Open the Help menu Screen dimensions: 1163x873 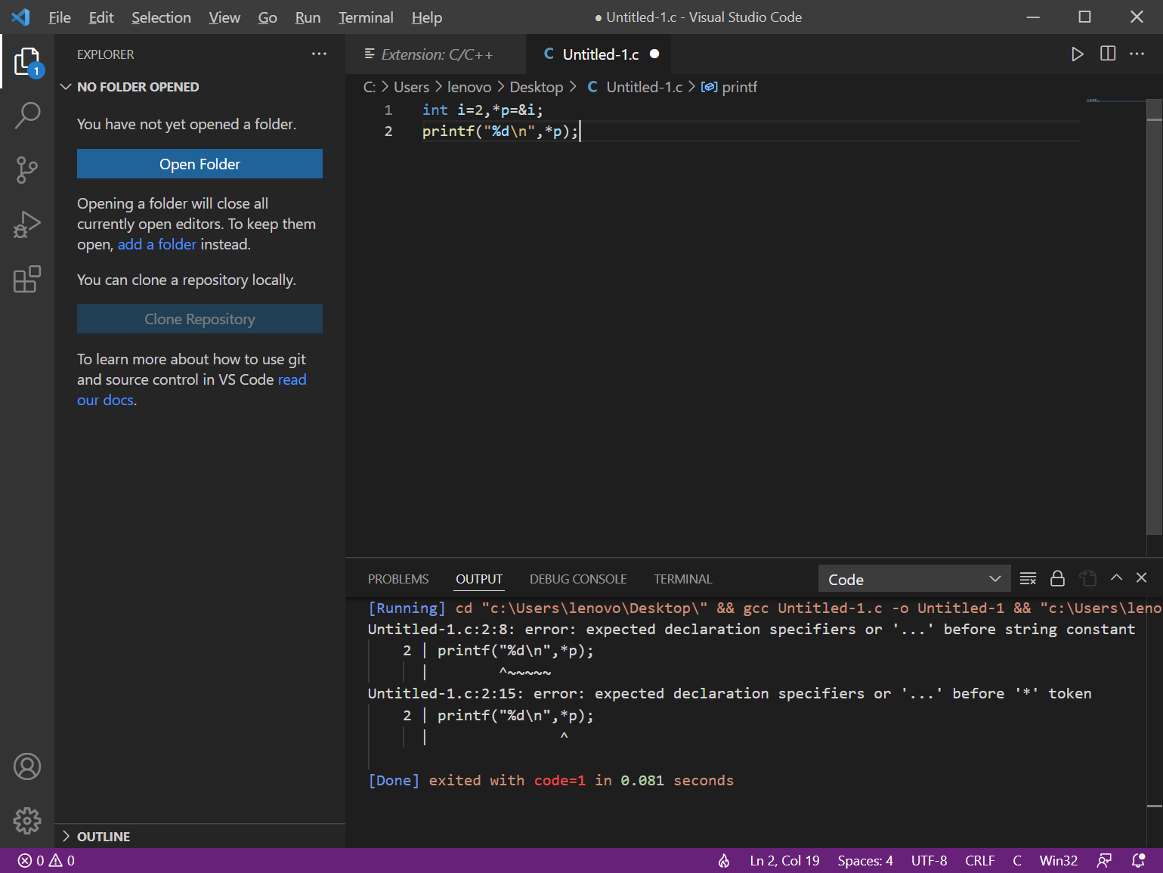427,17
